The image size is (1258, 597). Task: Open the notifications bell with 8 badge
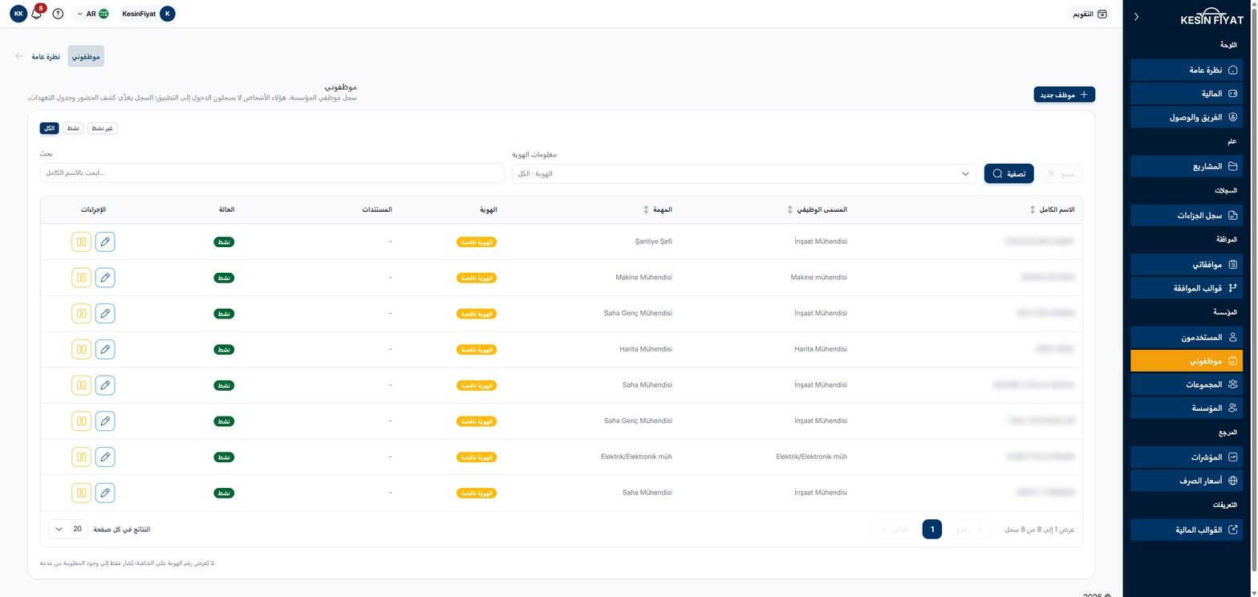[x=37, y=14]
